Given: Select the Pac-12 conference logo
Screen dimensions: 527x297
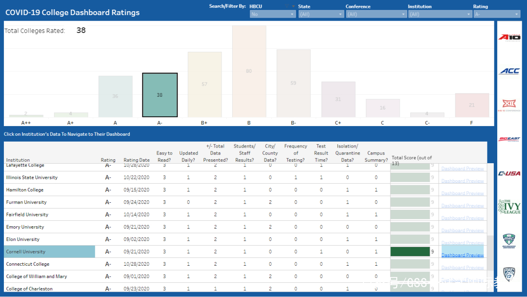Looking at the screenshot, I should [509, 274].
